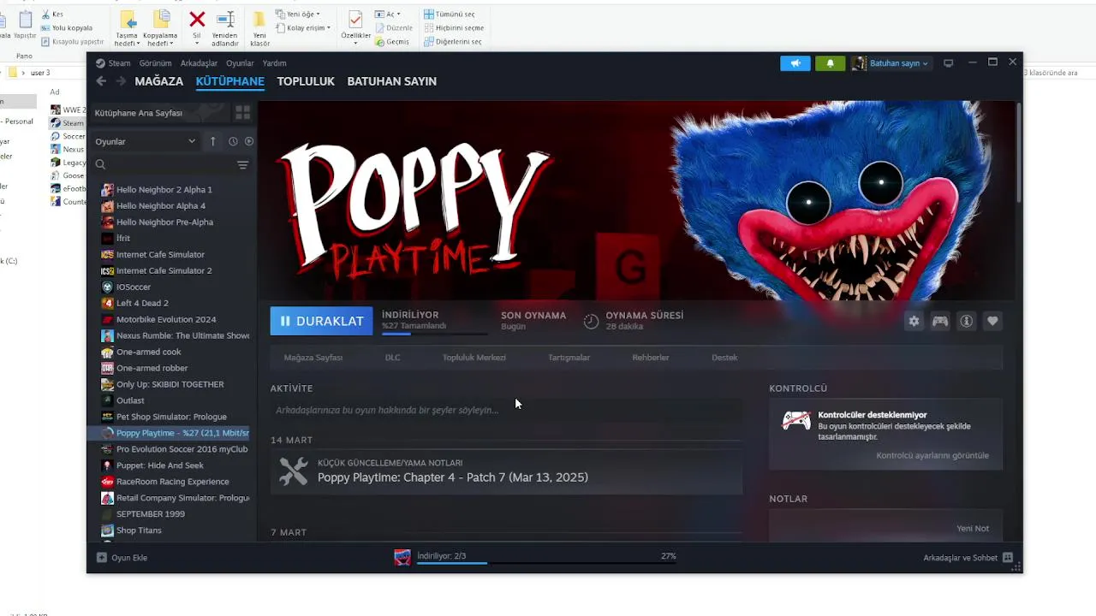Viewport: 1096px width, 616px height.
Task: Click the İndiriliyor progress bar under the banner
Action: (435, 333)
